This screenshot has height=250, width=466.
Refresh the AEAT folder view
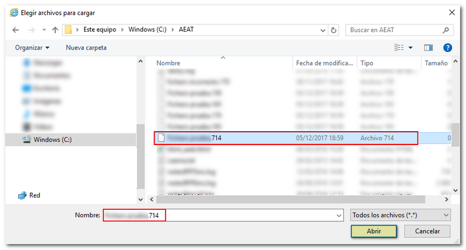point(334,30)
